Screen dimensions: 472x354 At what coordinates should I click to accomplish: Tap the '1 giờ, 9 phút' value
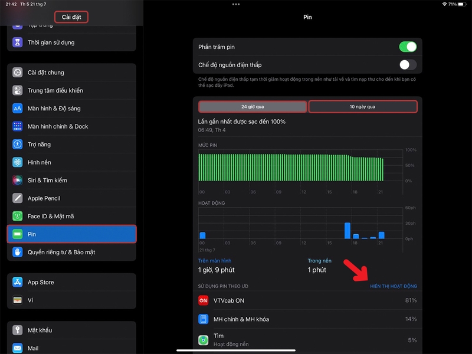click(x=216, y=270)
